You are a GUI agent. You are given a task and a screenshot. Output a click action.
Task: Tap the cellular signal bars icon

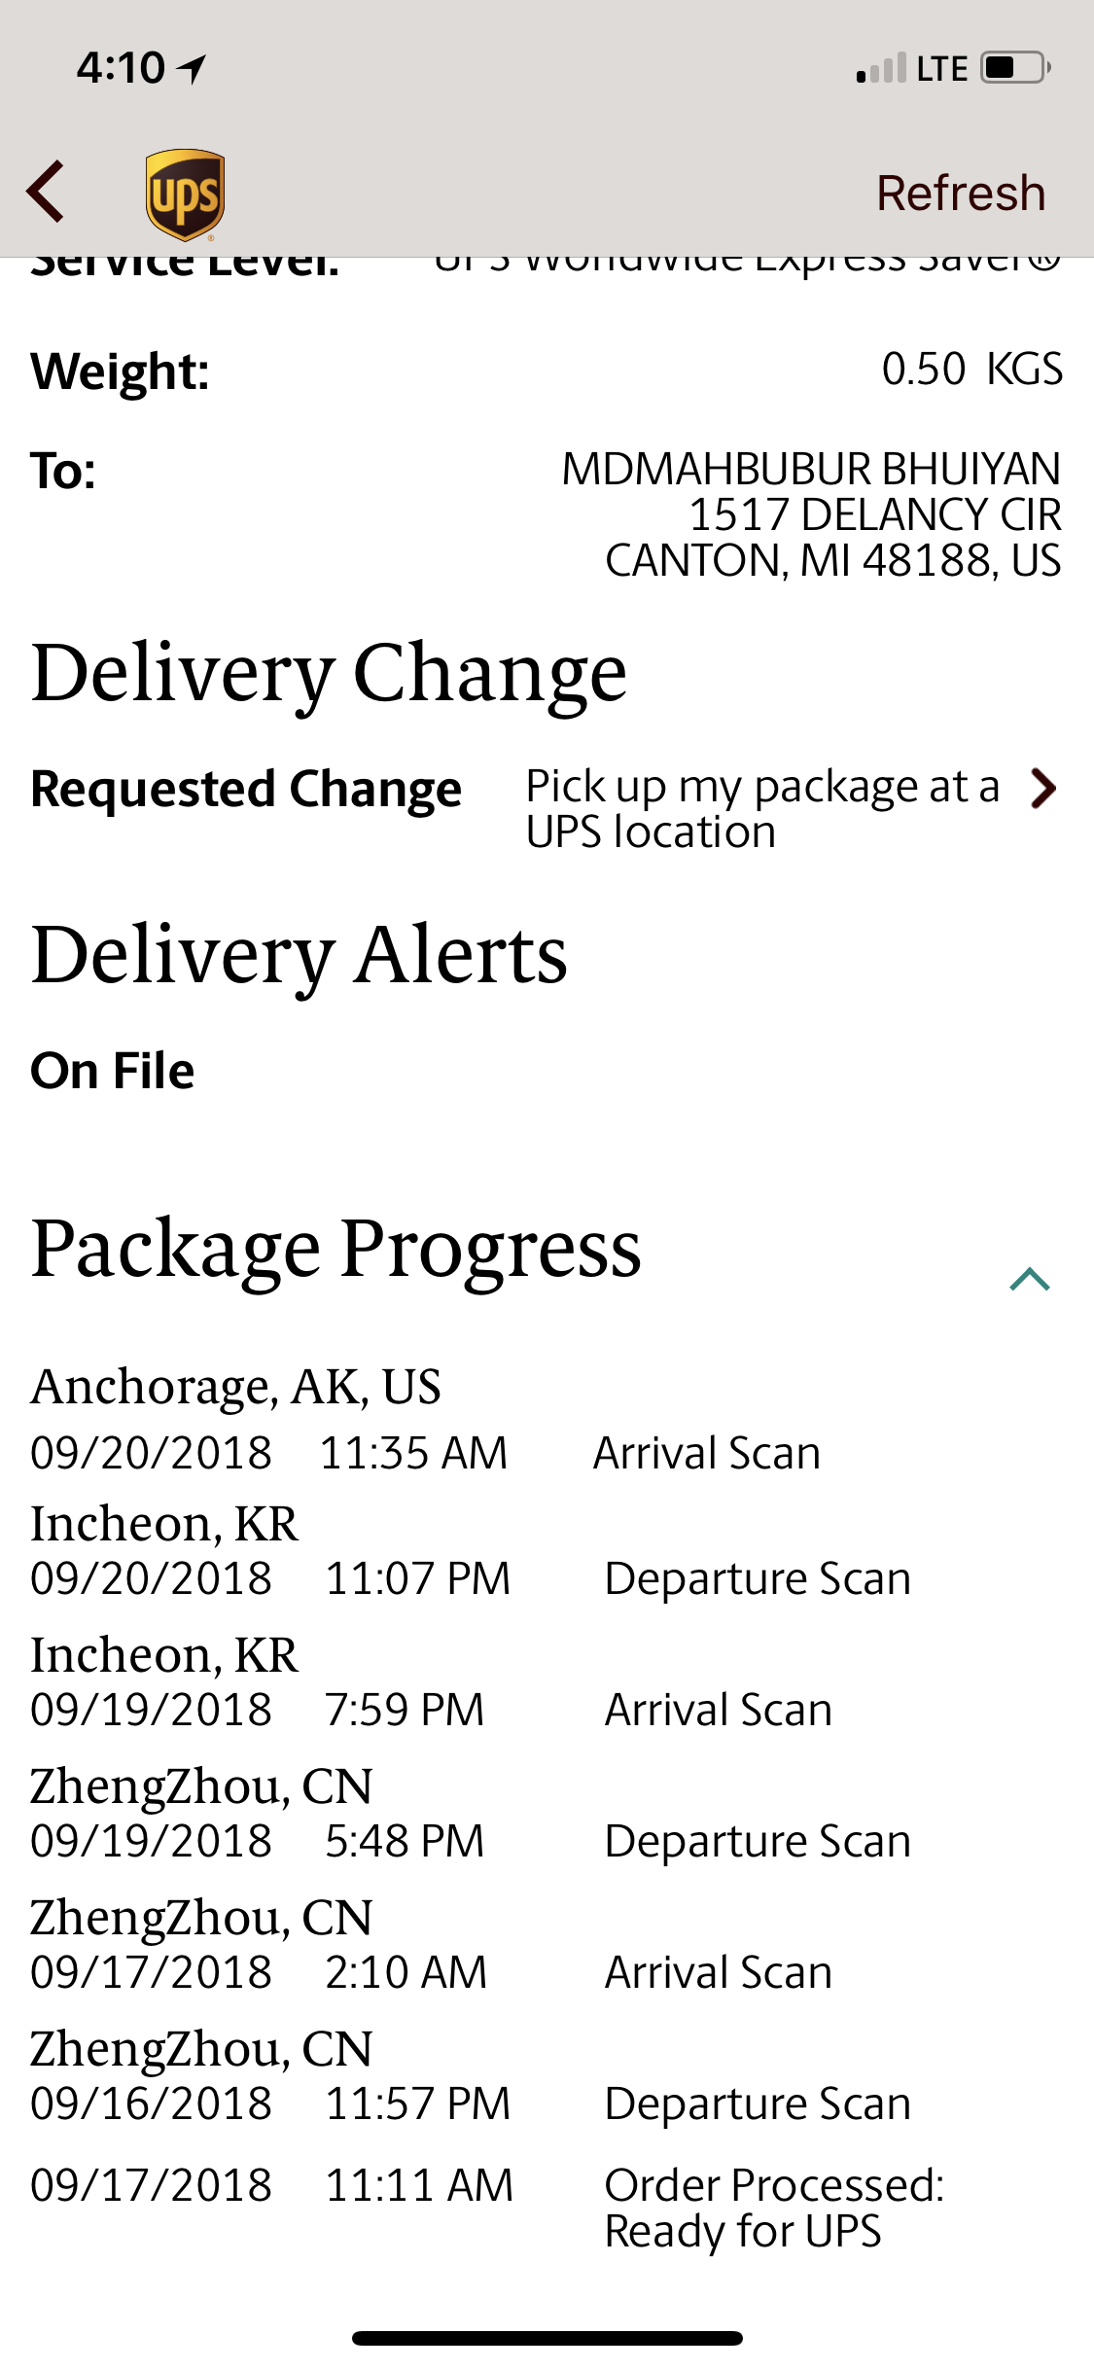pyautogui.click(x=881, y=69)
